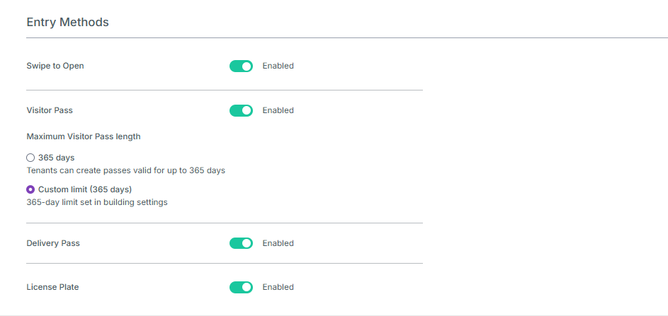Viewport: 668px width, 316px height.
Task: Choose the Custom limit (365 days) radio button
Action: (x=30, y=189)
